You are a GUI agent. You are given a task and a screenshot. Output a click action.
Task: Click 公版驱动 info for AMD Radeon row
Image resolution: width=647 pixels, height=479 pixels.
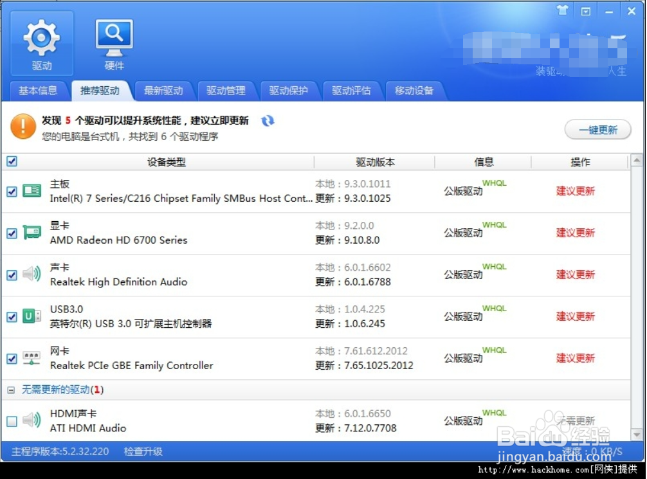point(463,233)
